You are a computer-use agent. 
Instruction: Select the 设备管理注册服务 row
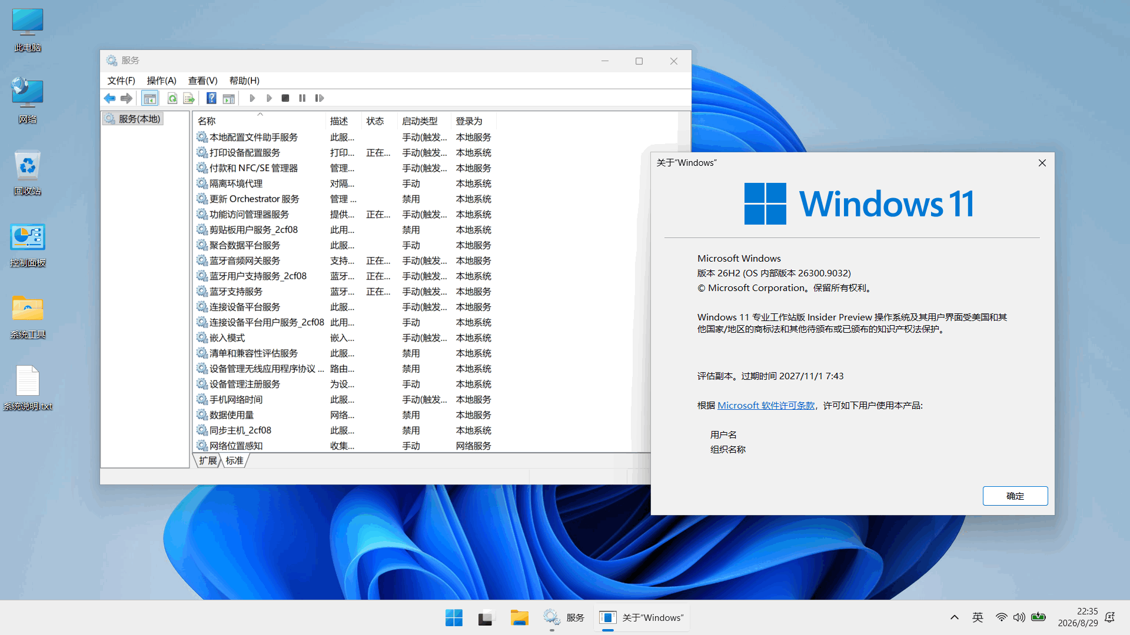(x=345, y=384)
